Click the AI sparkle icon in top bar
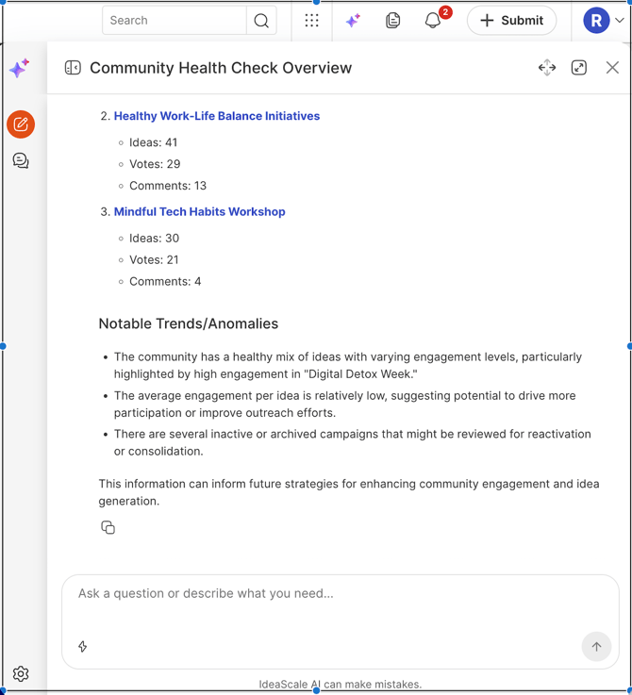Viewport: 632px width, 695px height. tap(353, 21)
